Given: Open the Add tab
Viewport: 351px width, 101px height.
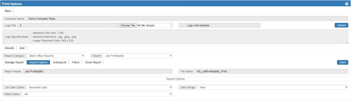Looking at the screenshot, I should pos(22,48).
